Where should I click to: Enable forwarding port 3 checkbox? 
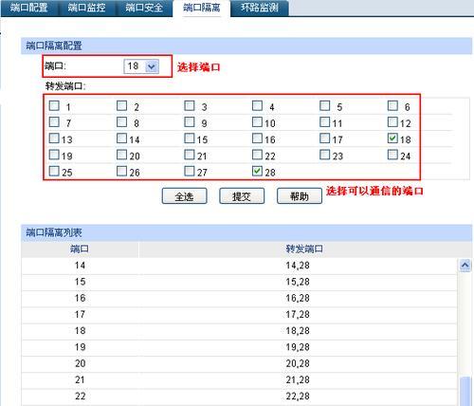190,105
